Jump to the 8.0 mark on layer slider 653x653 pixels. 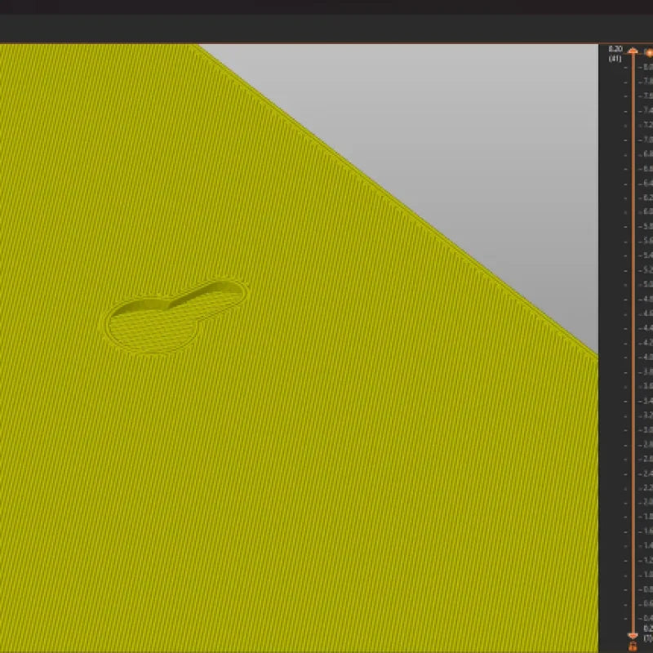click(646, 67)
